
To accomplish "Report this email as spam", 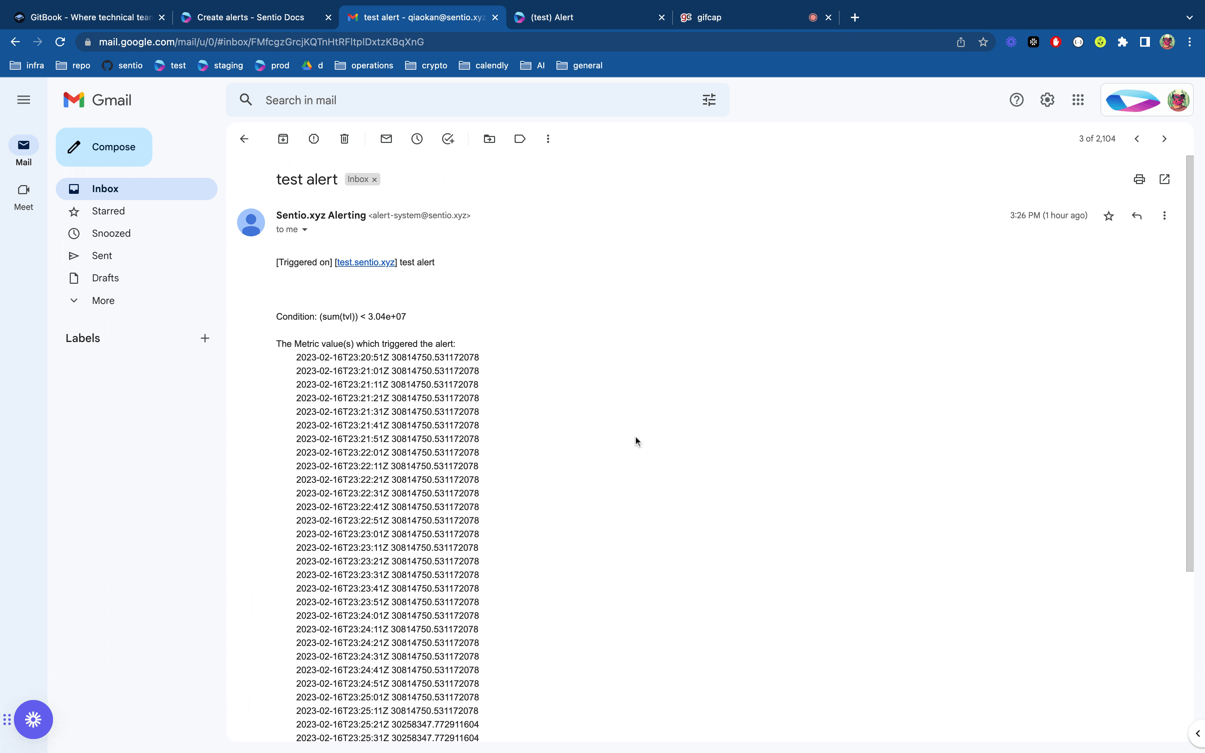I will pos(314,139).
